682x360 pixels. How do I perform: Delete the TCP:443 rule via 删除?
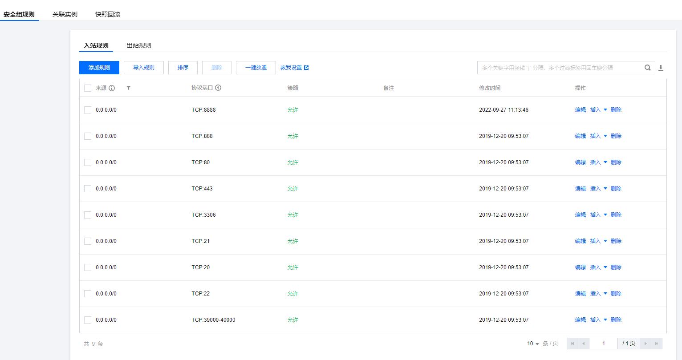coord(616,189)
